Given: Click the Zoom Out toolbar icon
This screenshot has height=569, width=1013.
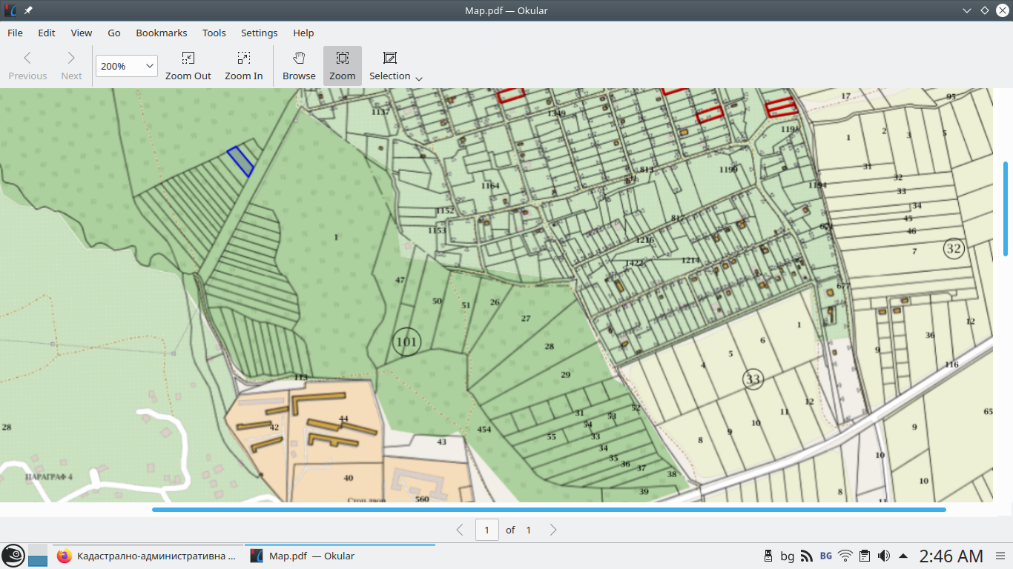Looking at the screenshot, I should click(x=188, y=66).
